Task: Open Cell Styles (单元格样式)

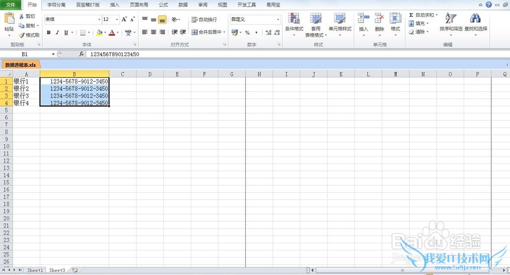Action: [x=340, y=24]
